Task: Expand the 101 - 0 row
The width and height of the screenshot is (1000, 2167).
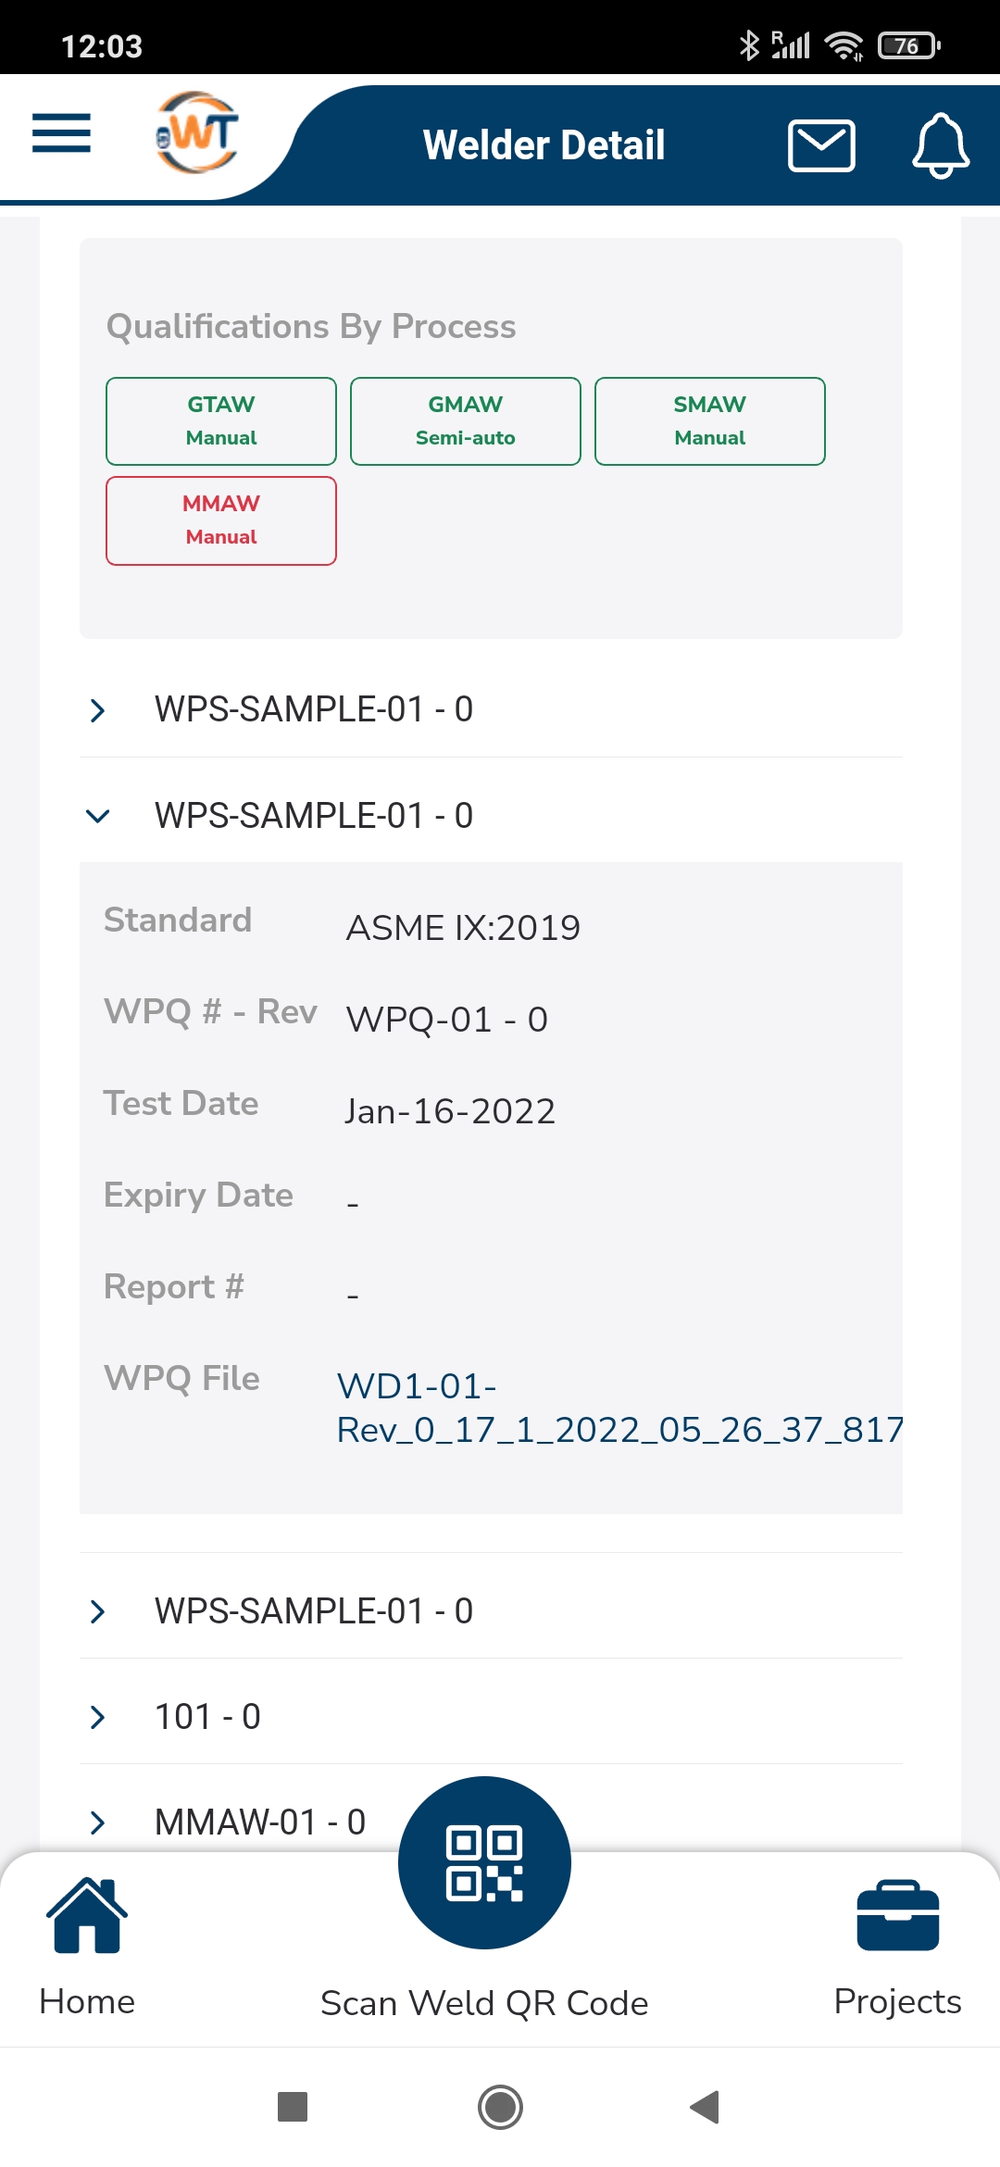Action: pos(491,1717)
